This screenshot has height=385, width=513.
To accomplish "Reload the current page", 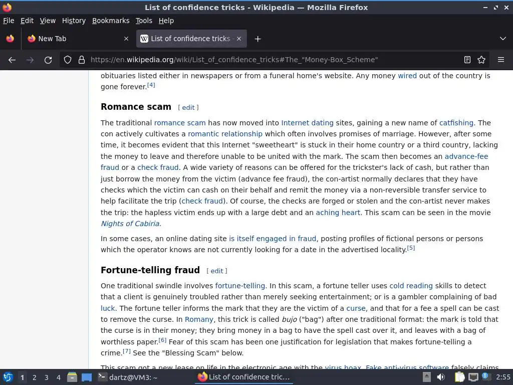I will (48, 60).
